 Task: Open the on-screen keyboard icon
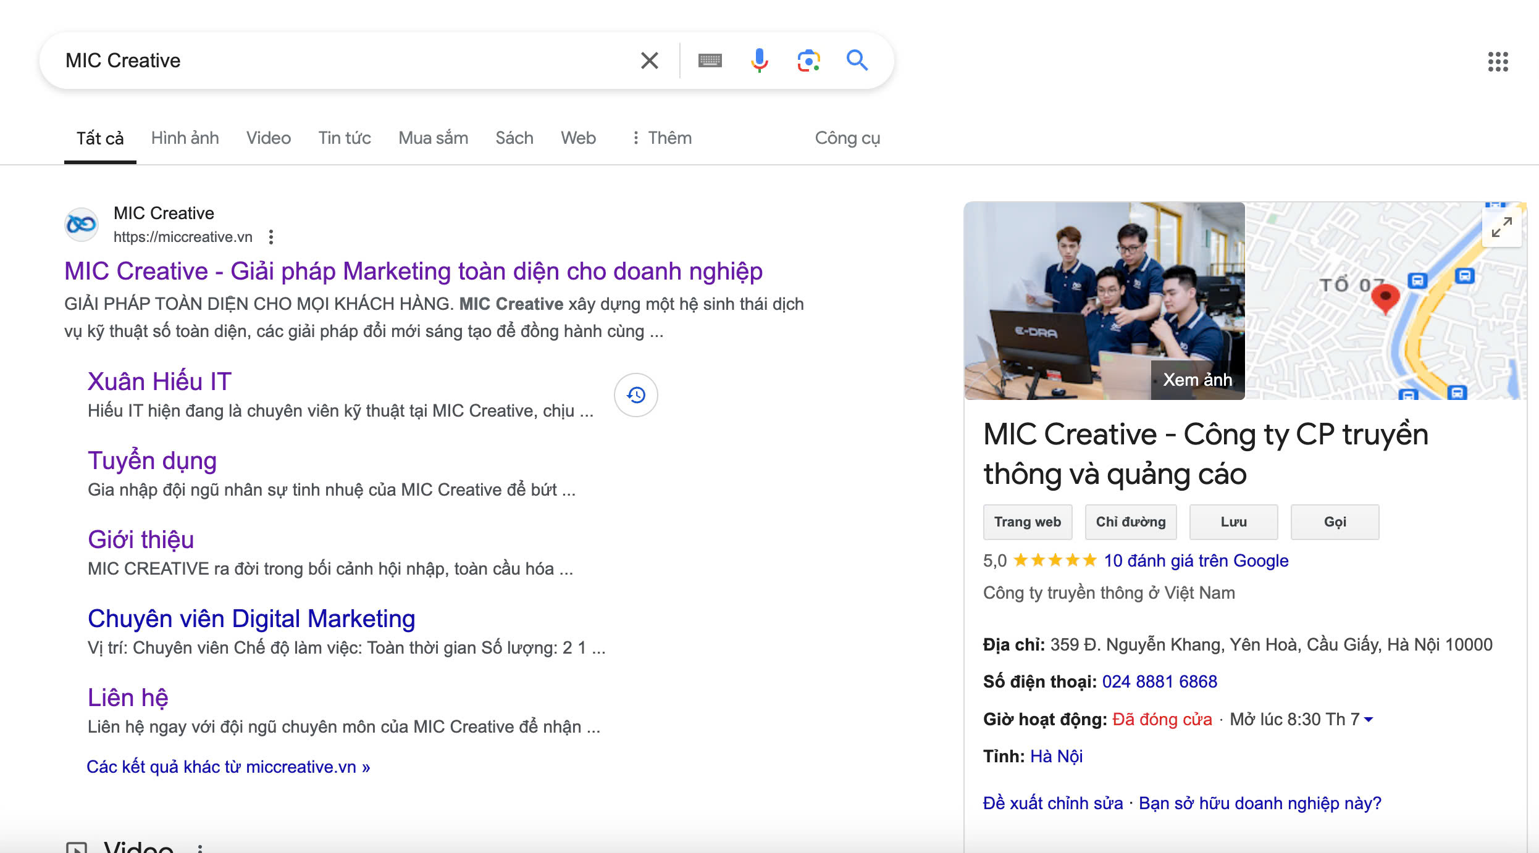click(710, 60)
